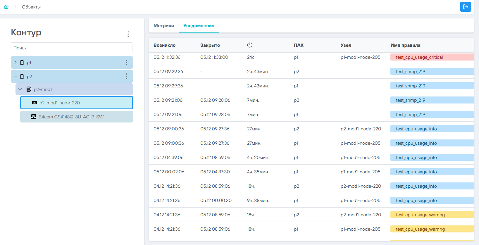Image resolution: width=479 pixels, height=245 pixels.
Task: Open the Контур three-dot menu
Action: [x=128, y=34]
